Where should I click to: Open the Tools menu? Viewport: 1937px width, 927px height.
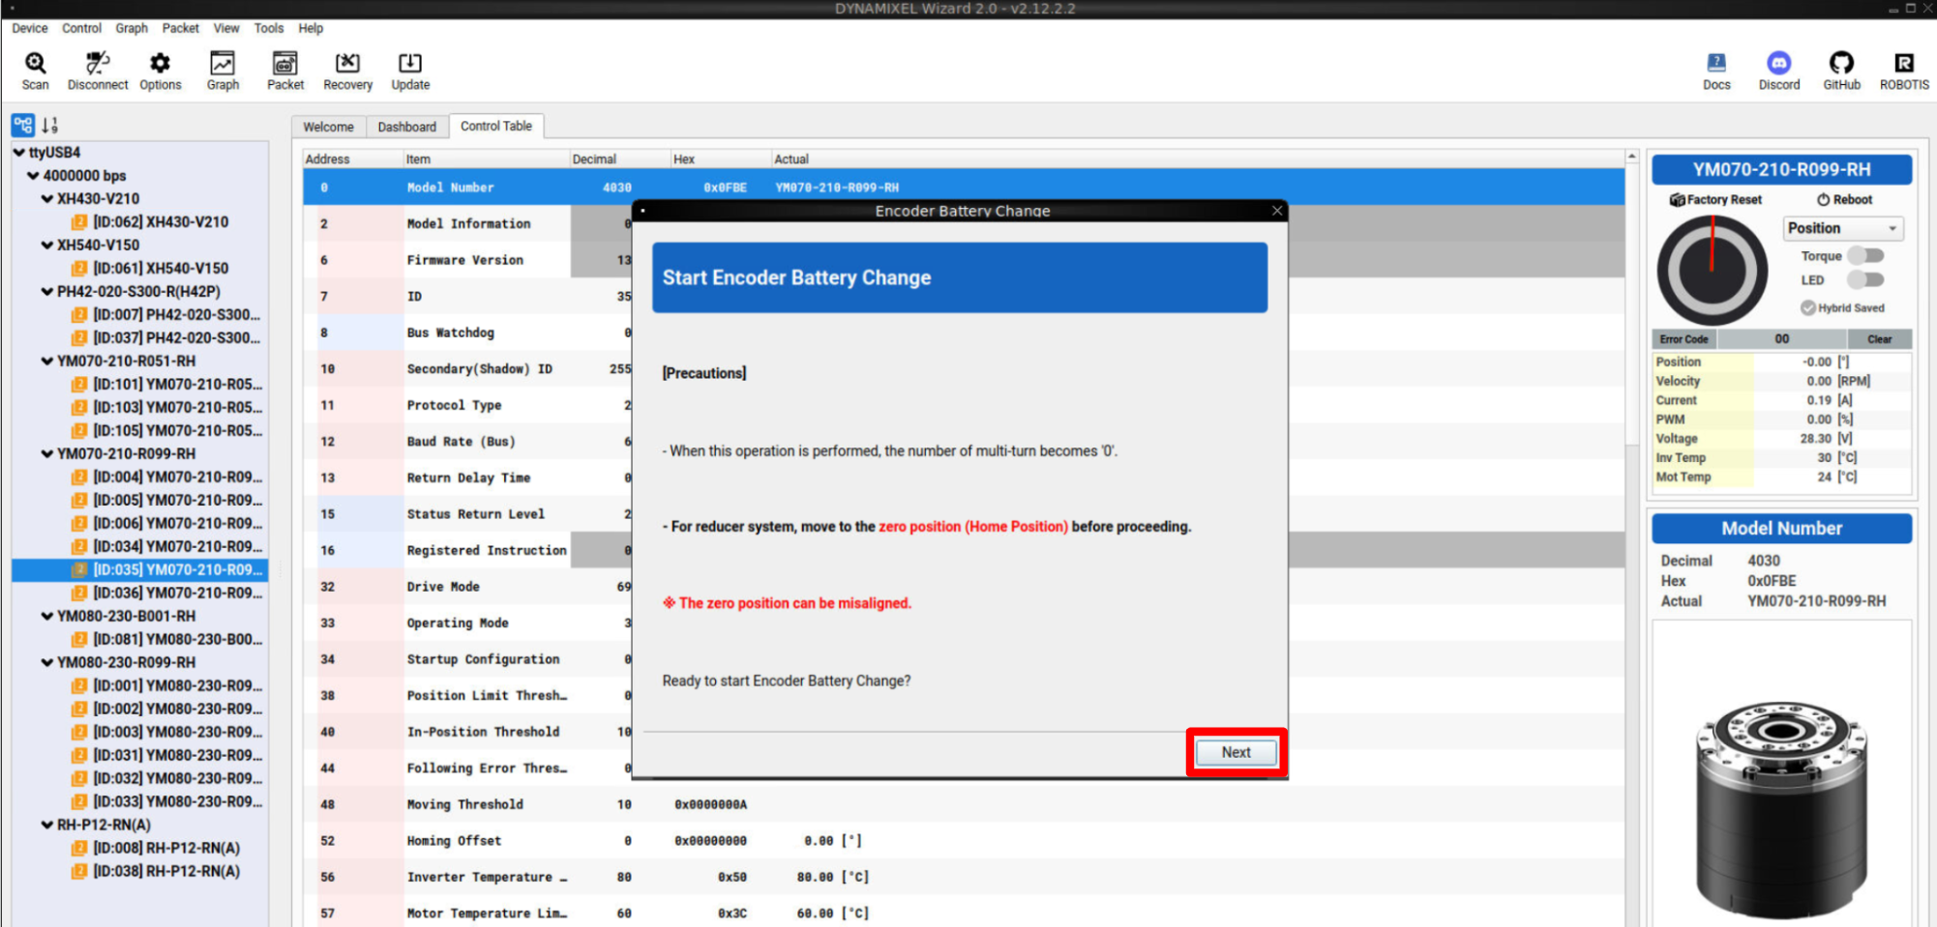[x=269, y=28]
